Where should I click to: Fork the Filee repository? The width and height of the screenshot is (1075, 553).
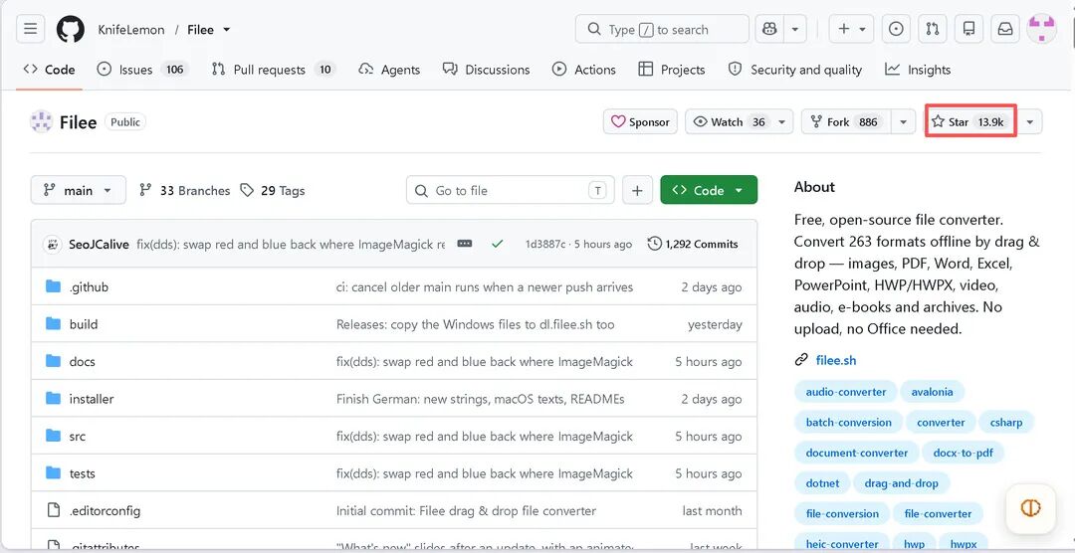[x=845, y=122]
